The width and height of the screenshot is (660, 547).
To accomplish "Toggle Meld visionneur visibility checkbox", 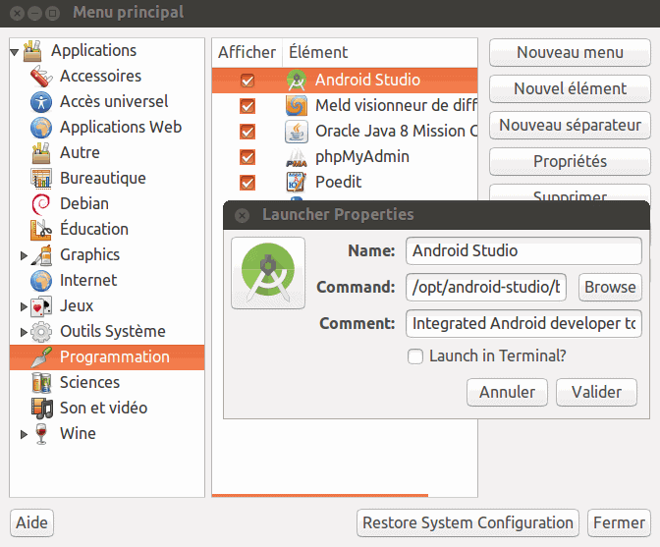I will (x=247, y=106).
